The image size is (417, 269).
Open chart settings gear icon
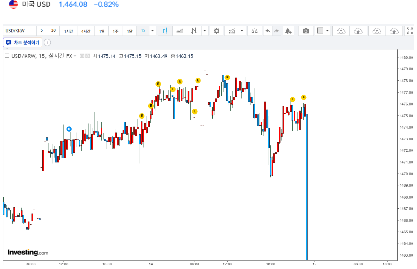(x=216, y=31)
